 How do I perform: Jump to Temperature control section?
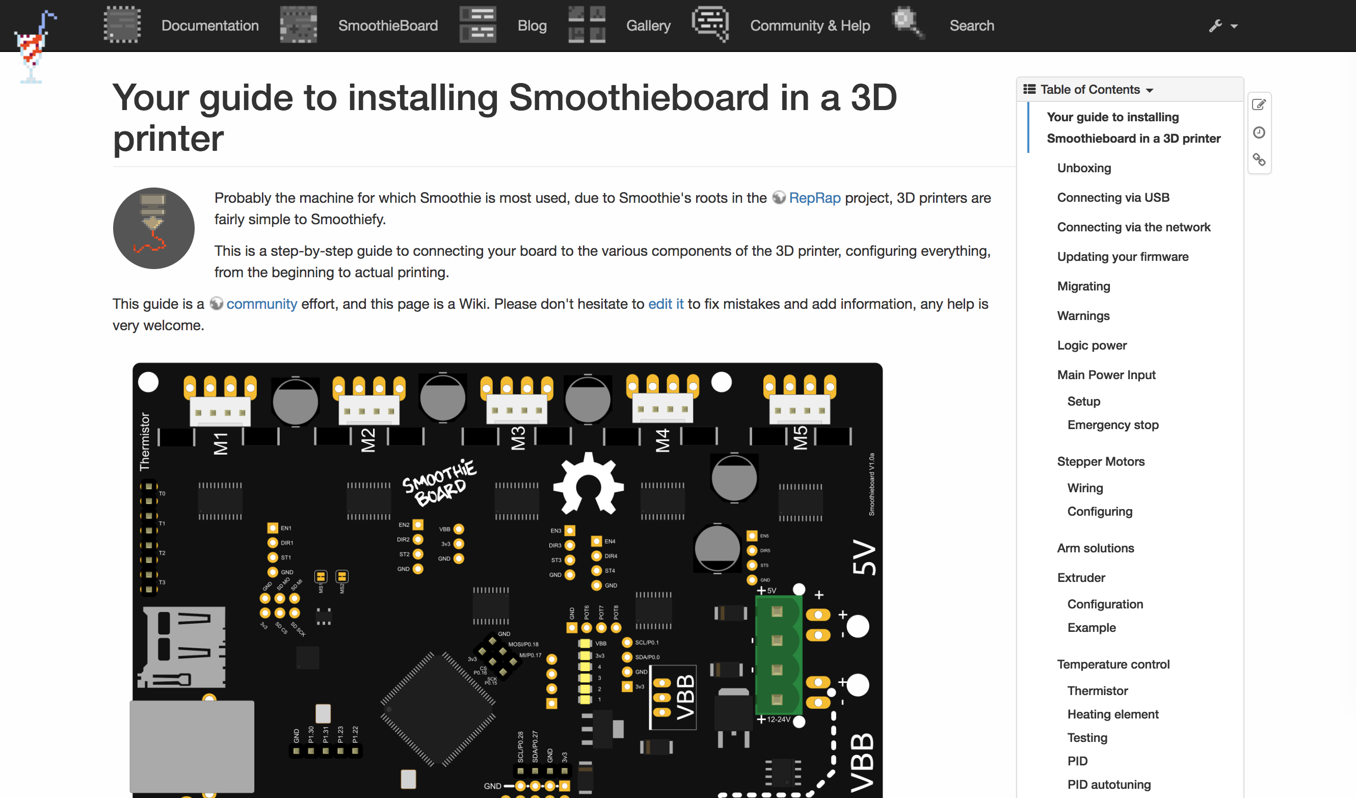[1113, 664]
